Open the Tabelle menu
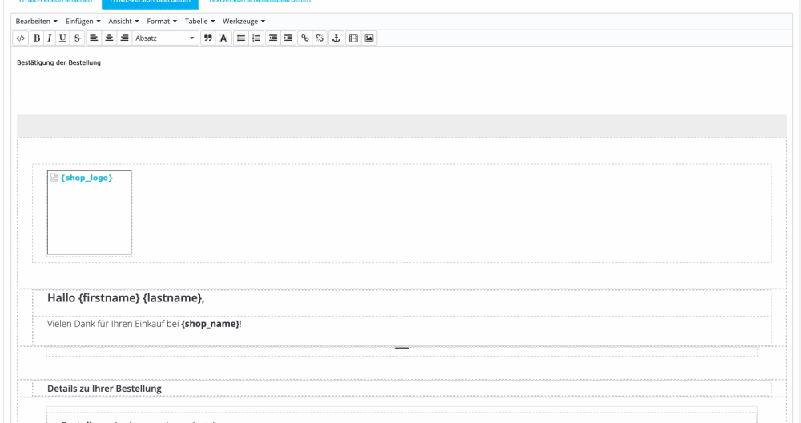The image size is (801, 423). point(199,22)
